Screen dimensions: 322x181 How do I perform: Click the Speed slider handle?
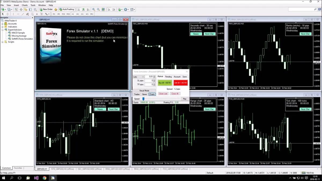143,99
